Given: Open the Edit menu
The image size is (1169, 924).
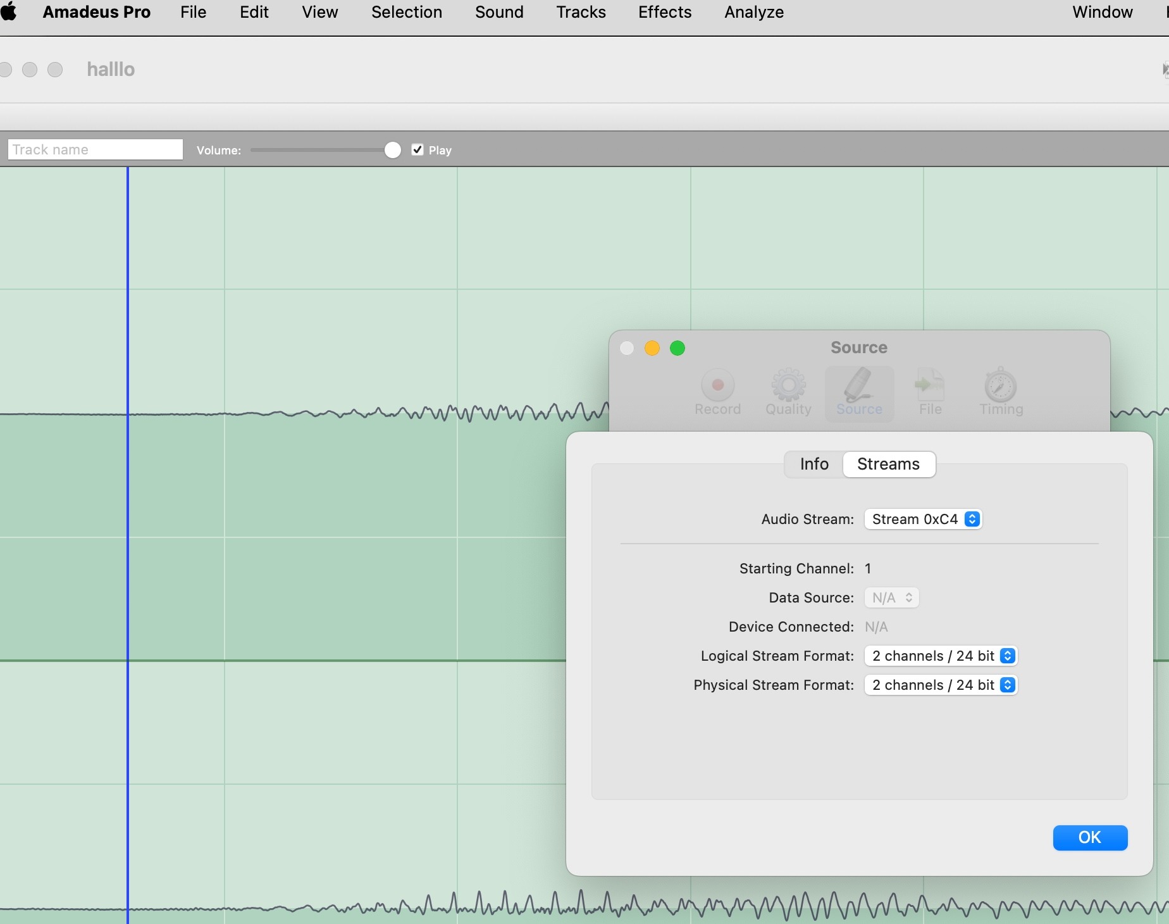Looking at the screenshot, I should pos(254,12).
